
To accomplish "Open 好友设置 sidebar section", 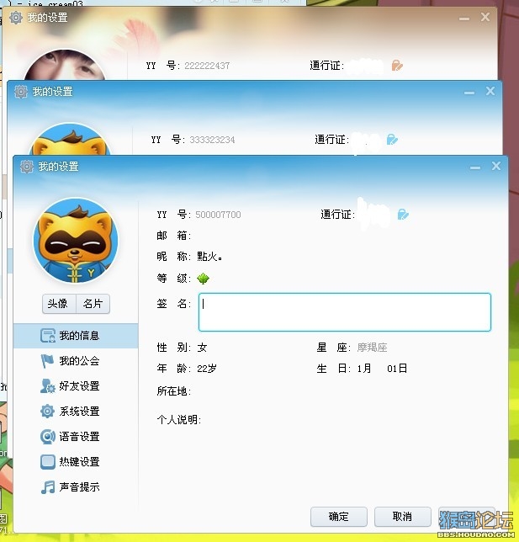I will point(76,386).
